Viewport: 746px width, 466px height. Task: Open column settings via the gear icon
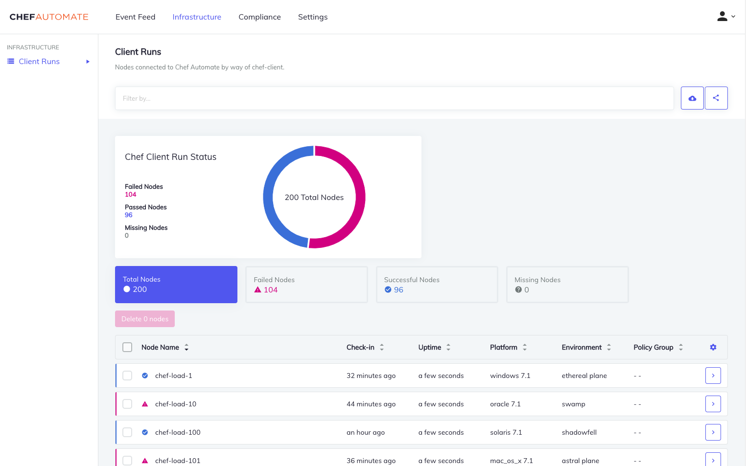(713, 347)
